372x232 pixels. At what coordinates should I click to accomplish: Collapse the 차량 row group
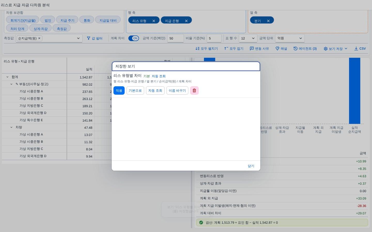click(x=11, y=127)
